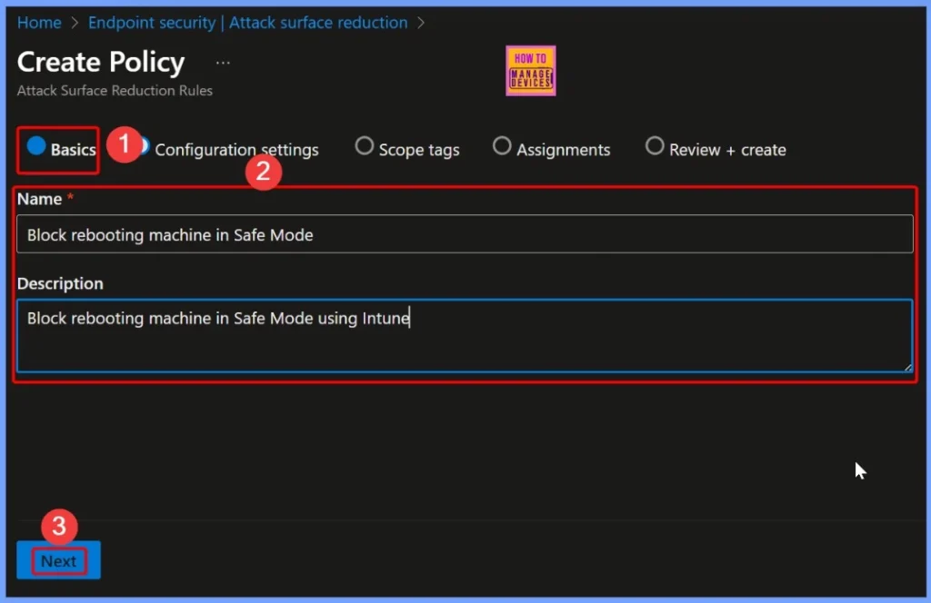Click the chevron after Attack surface reduction
The height and width of the screenshot is (603, 931).
(421, 23)
